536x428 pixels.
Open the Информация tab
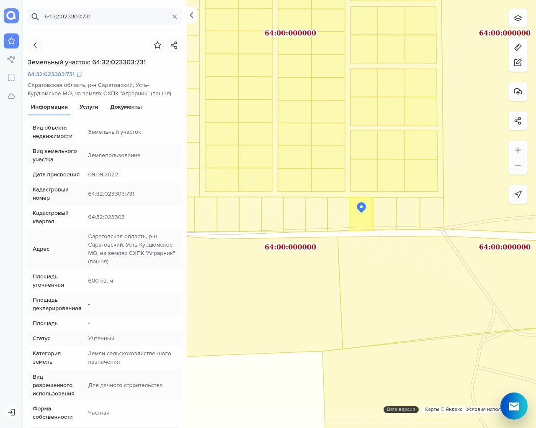pyautogui.click(x=49, y=107)
